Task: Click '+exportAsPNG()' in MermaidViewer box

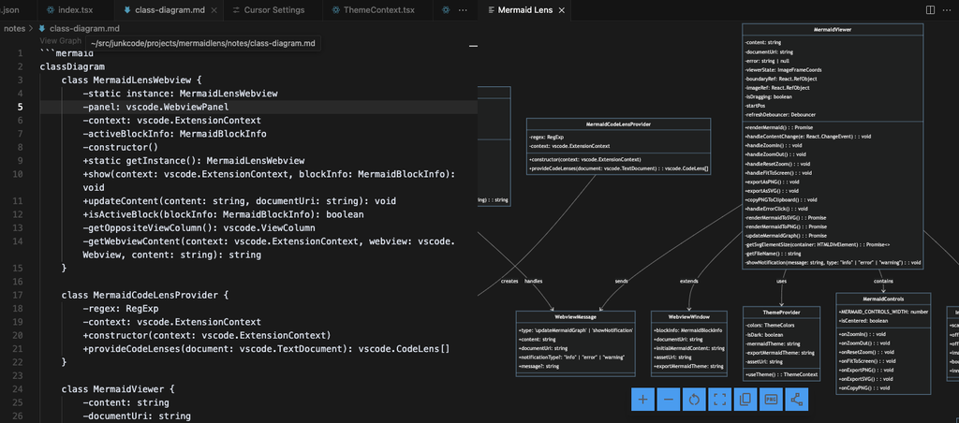Action: tap(772, 182)
